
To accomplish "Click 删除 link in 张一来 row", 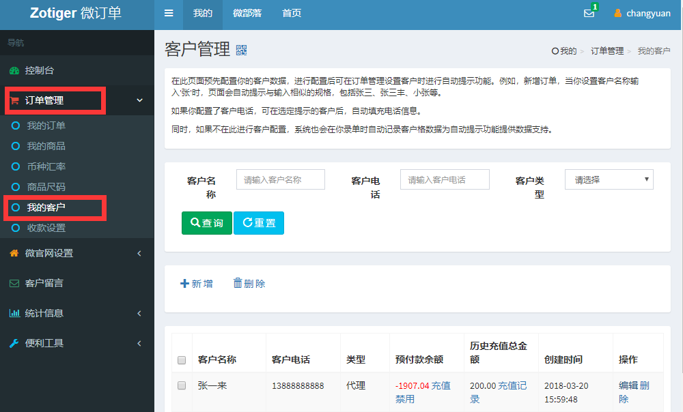I will [635, 392].
